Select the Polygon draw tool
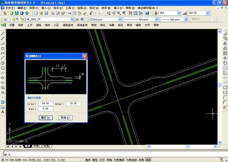The width and height of the screenshot is (228, 162). pyautogui.click(x=3, y=48)
